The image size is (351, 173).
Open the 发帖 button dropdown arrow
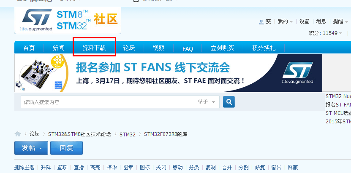coord(41,148)
